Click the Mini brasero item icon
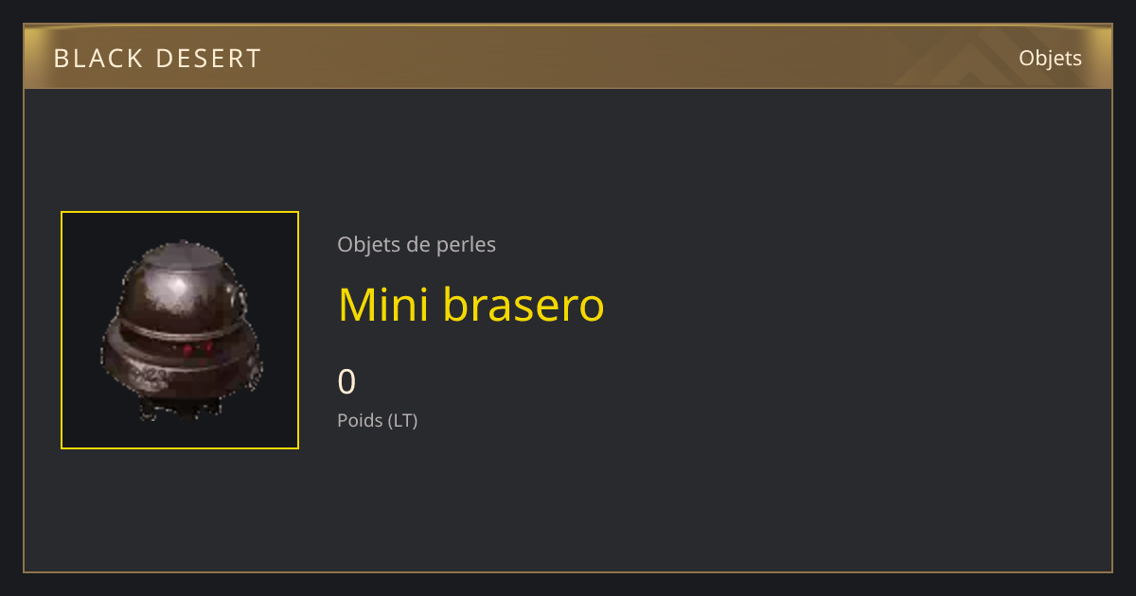Viewport: 1136px width, 596px height. 180,330
